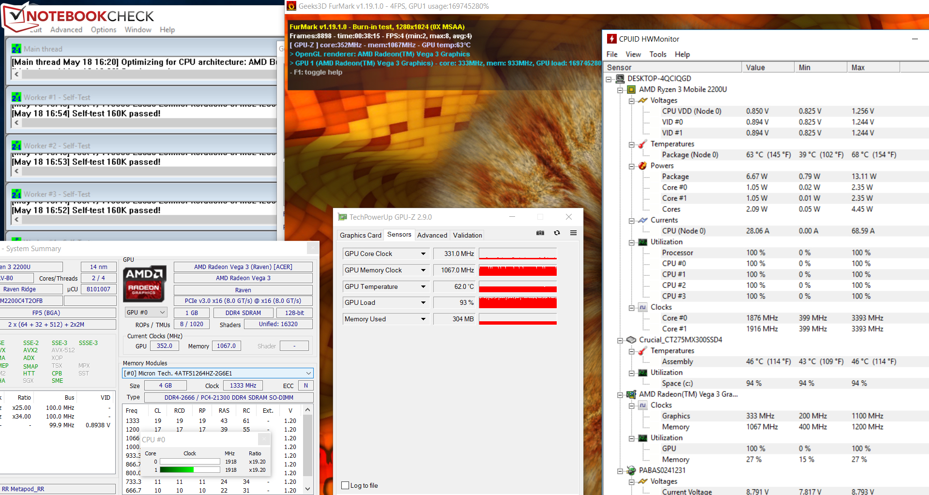Click the GPU Clocks icon above Graphics row
The image size is (929, 495).
(x=643, y=405)
